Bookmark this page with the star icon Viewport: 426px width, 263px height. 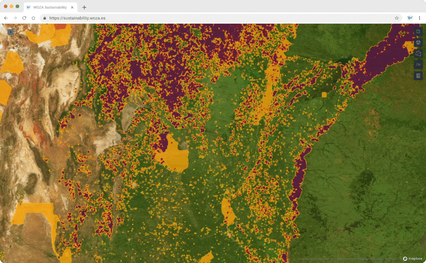(x=397, y=18)
